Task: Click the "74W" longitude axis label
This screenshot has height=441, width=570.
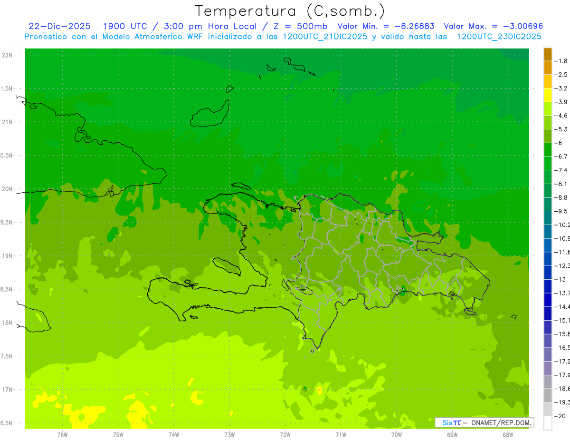Action: (174, 435)
